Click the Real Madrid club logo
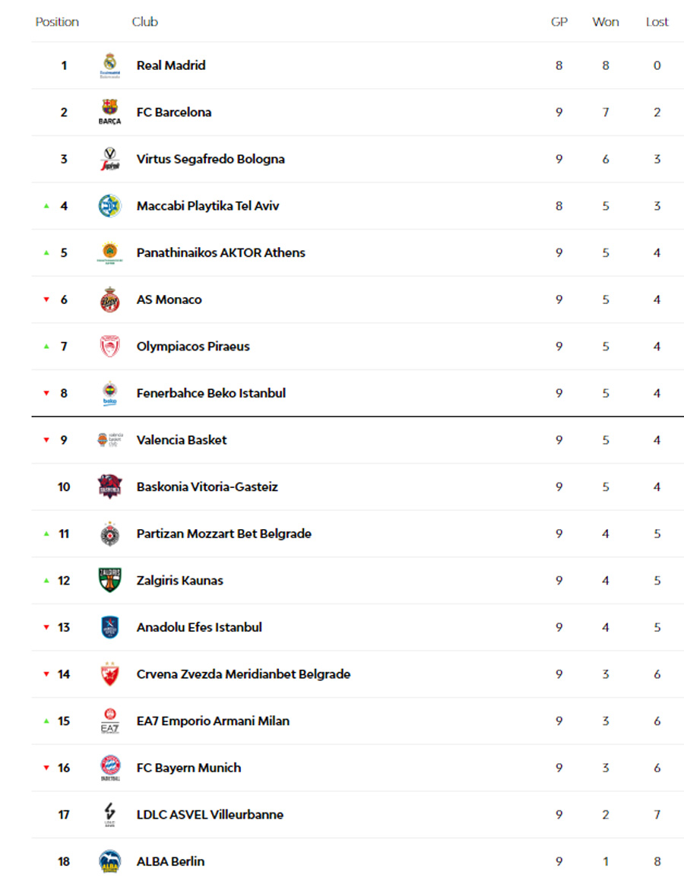This screenshot has width=684, height=881. tap(109, 65)
